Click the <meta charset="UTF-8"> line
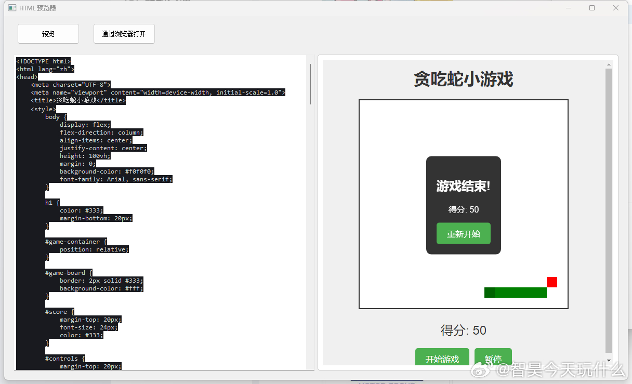Image resolution: width=632 pixels, height=384 pixels. (71, 85)
